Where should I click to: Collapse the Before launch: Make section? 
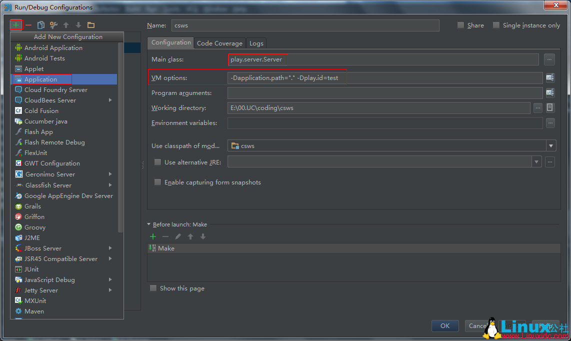pos(149,224)
